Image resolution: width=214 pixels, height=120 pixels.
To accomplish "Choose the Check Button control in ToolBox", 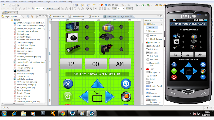I will 154,39.
